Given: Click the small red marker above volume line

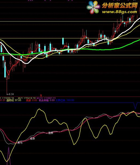Looking at the screenshot, I should (x=41, y=95).
